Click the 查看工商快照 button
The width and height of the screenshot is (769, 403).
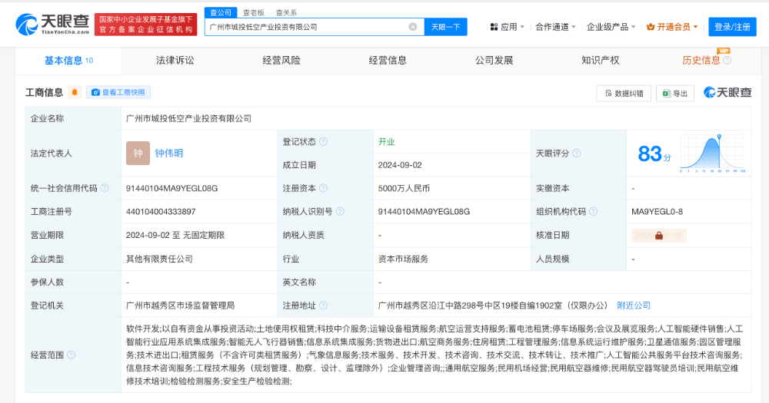[118, 92]
